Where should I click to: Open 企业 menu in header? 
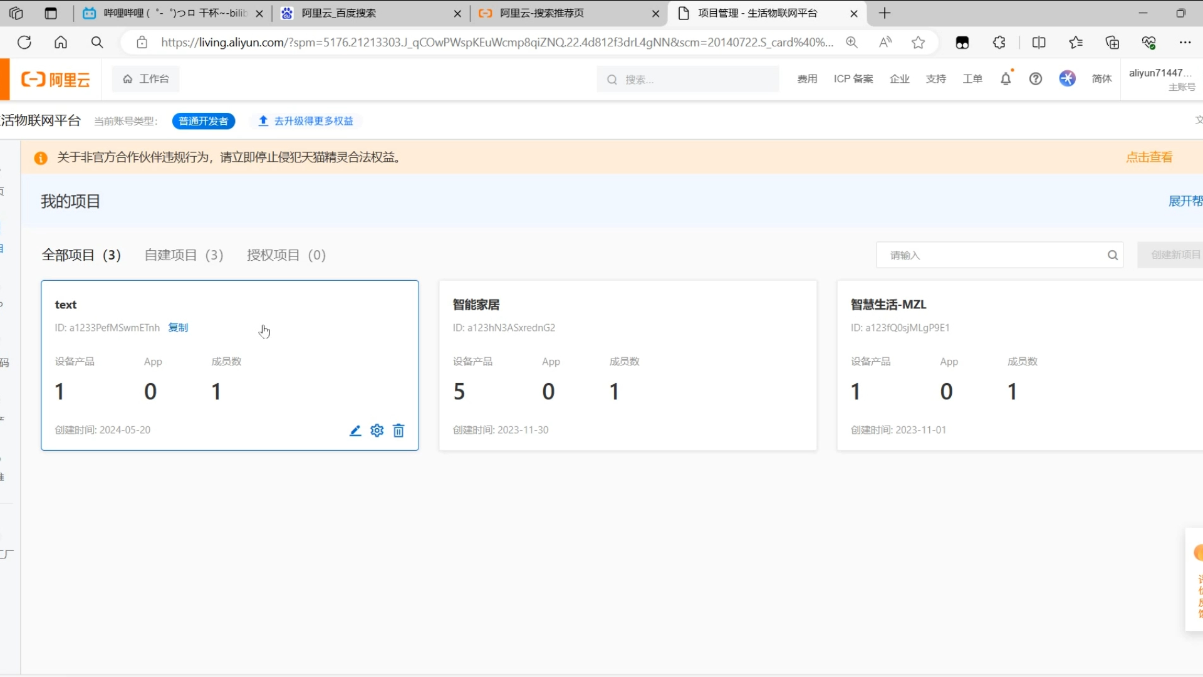[899, 79]
